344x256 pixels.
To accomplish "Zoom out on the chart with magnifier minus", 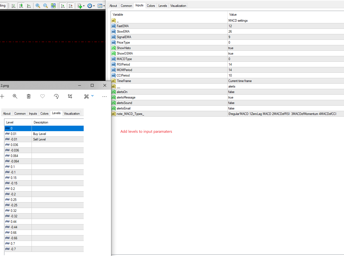I will [46, 6].
